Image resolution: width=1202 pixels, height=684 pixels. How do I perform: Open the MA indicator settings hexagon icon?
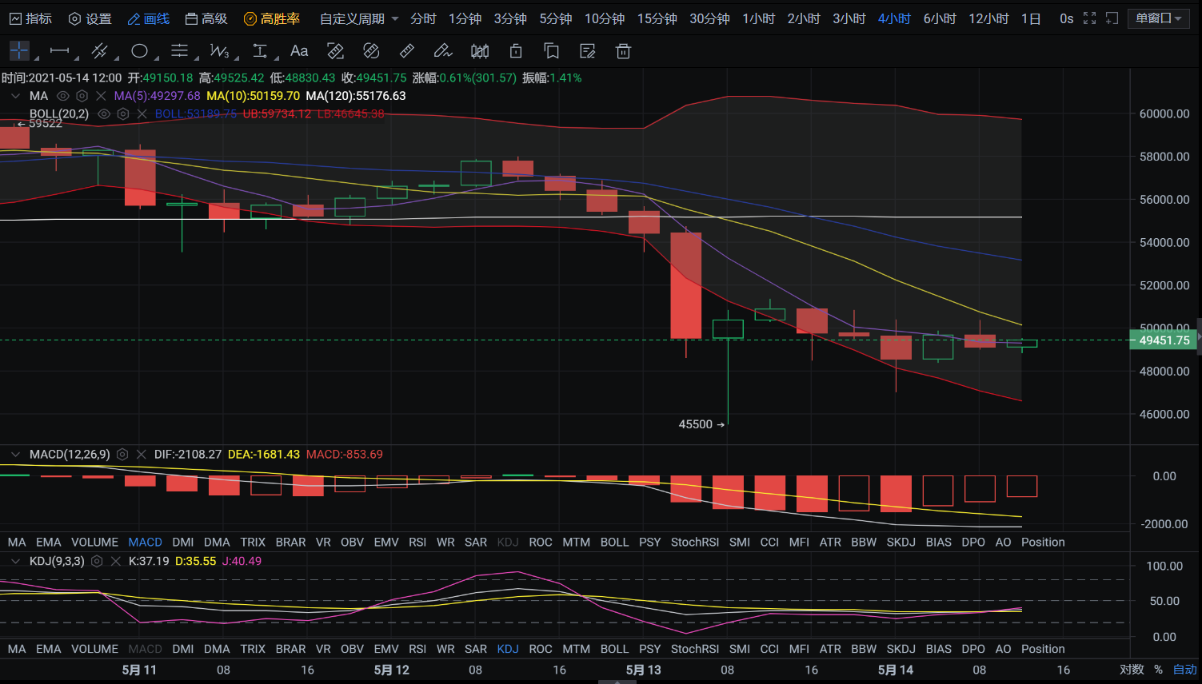[x=82, y=96]
